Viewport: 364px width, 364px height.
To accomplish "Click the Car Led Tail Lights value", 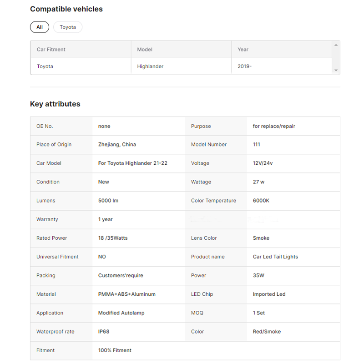I will point(275,257).
